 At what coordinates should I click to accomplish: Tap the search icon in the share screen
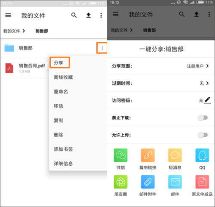coord(182,14)
